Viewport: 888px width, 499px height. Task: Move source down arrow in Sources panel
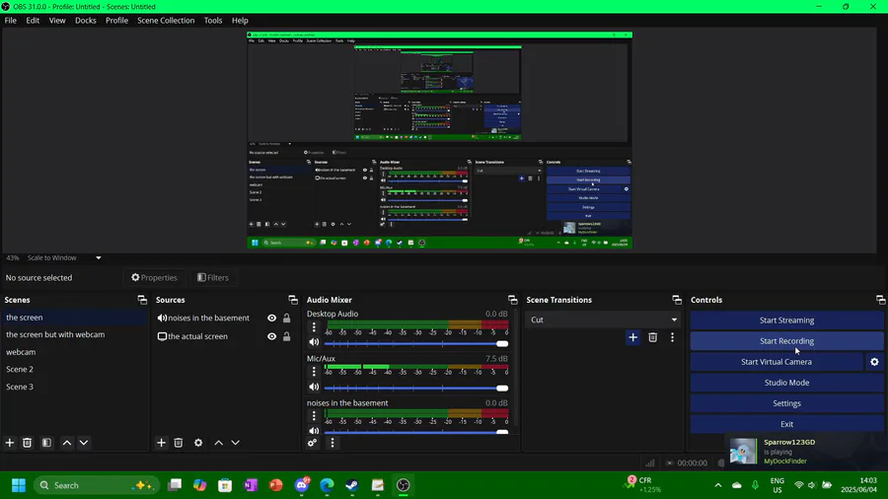click(x=236, y=443)
